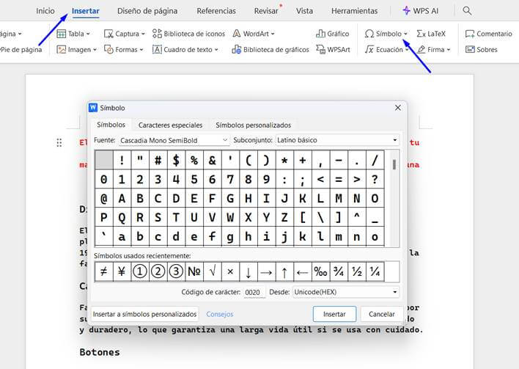The height and width of the screenshot is (369, 519).
Task: Open Biblioteca de iconos
Action: coord(158,34)
